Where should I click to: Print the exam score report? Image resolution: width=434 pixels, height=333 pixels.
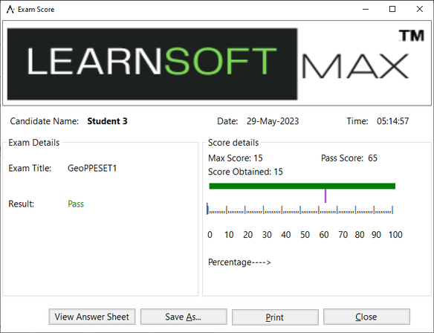[x=275, y=317]
